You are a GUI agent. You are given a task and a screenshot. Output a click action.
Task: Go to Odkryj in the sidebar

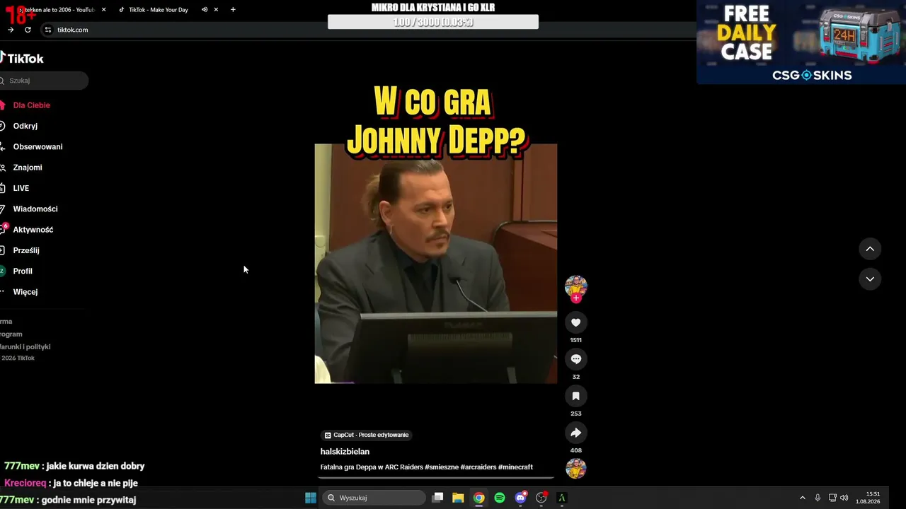click(25, 126)
